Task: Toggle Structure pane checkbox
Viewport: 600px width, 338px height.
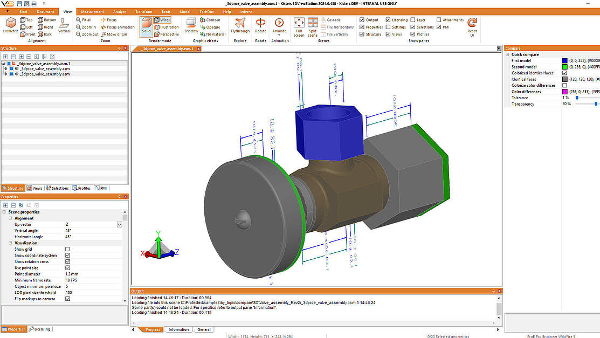Action: [362, 35]
